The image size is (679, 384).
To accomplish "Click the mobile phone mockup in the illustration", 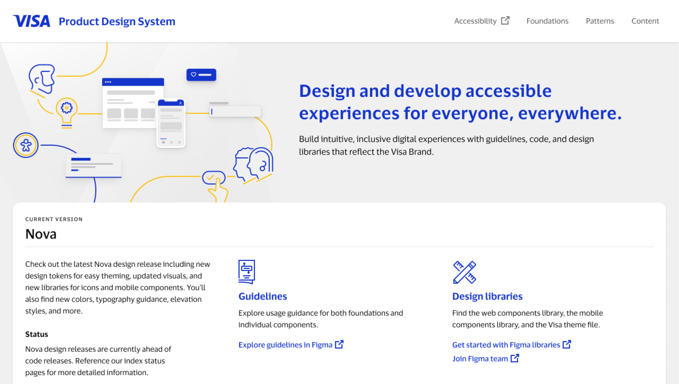I will tap(171, 123).
